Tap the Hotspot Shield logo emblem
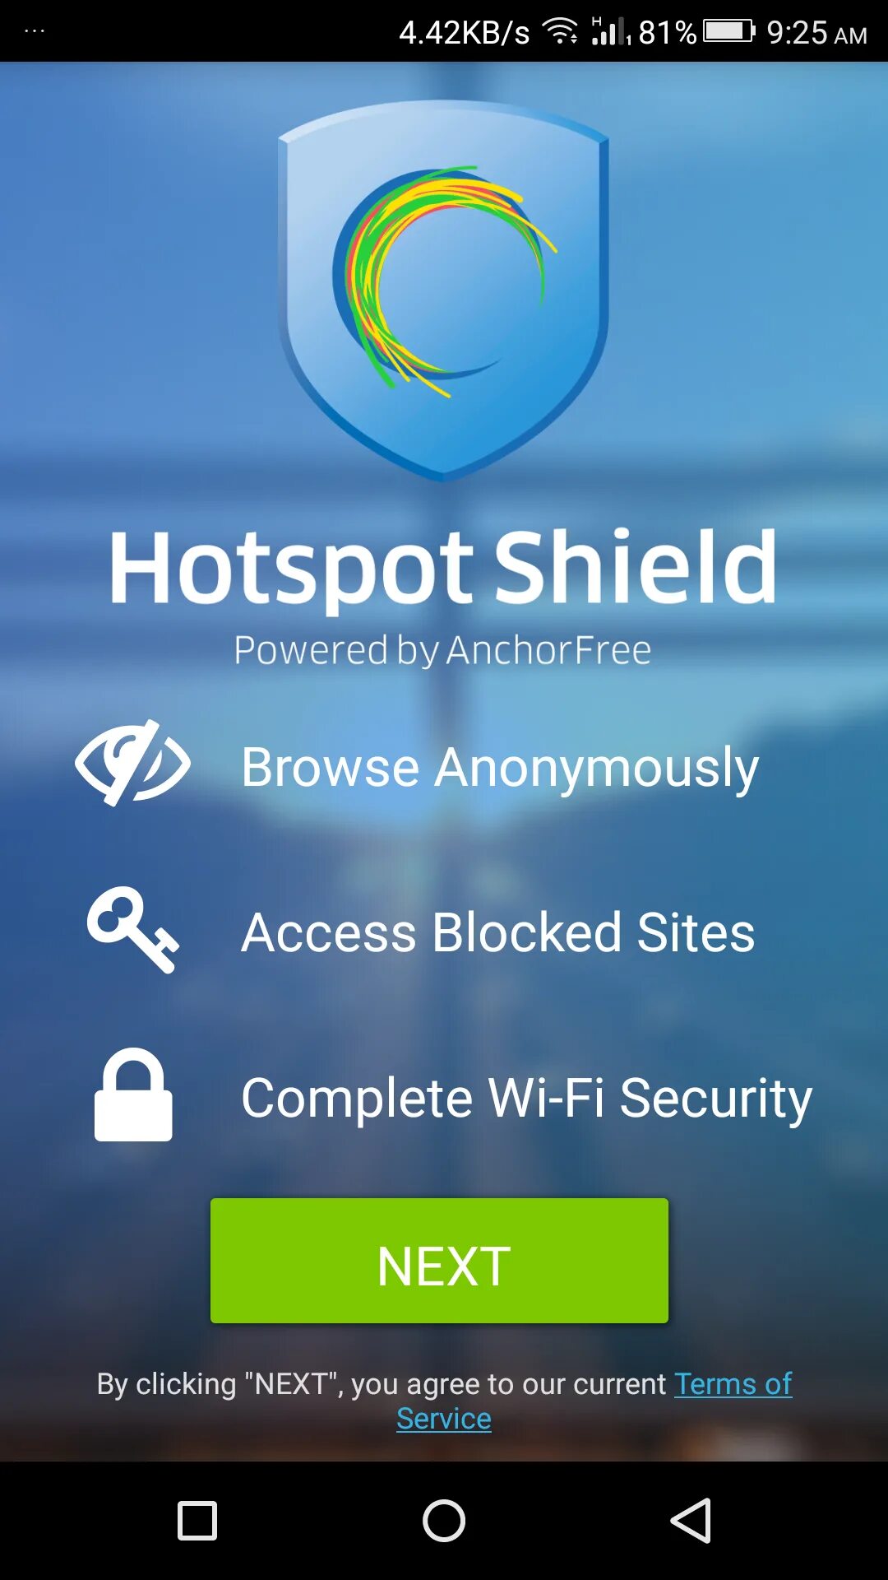The width and height of the screenshot is (888, 1580). pyautogui.click(x=443, y=290)
